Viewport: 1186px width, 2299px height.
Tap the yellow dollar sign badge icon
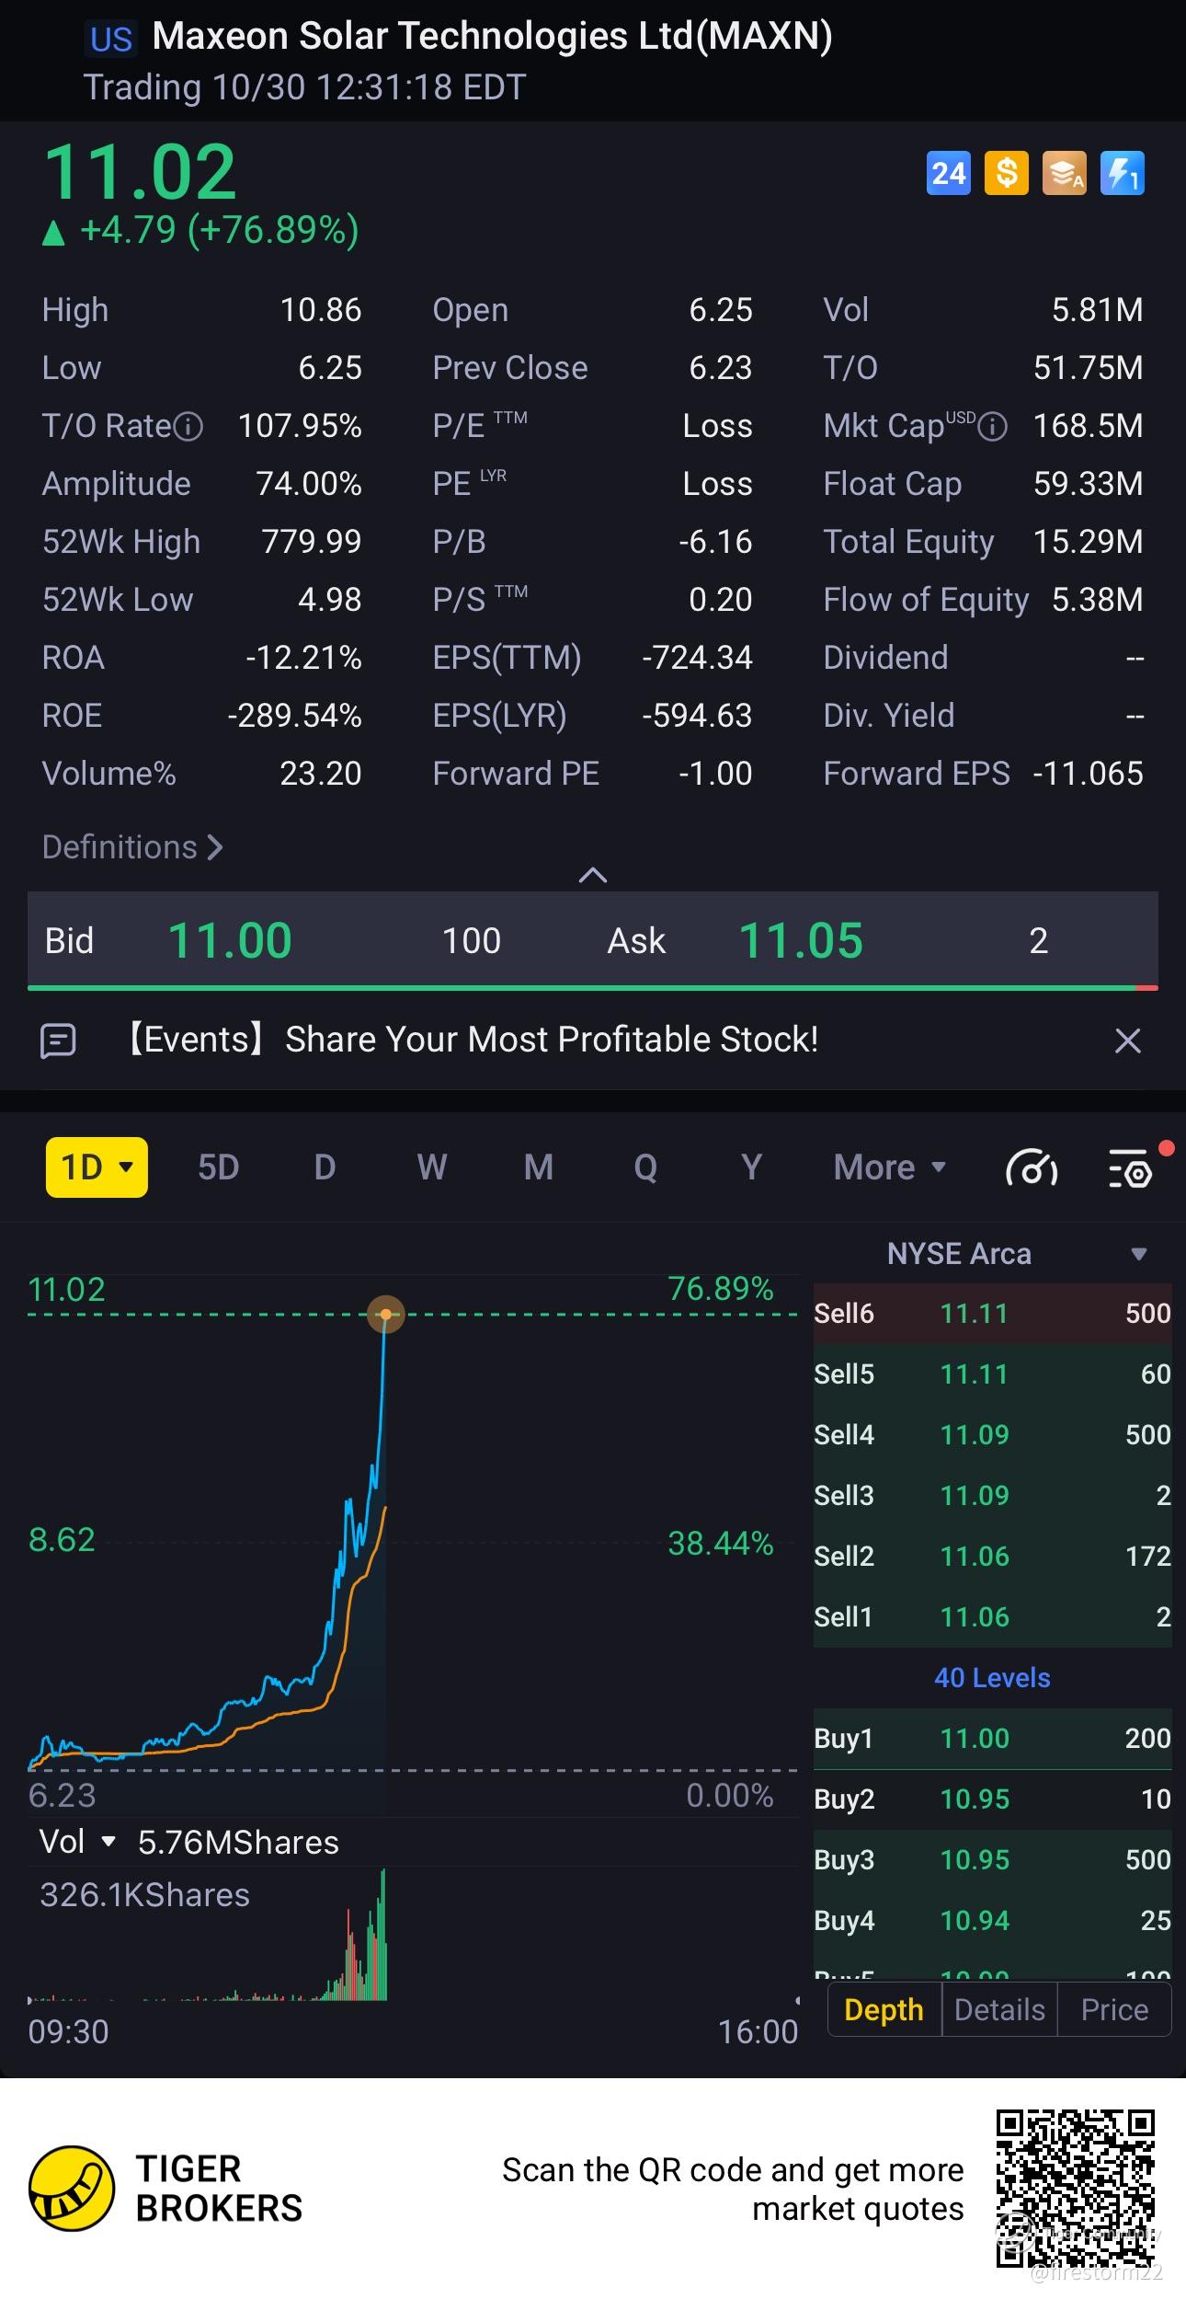pos(1007,173)
